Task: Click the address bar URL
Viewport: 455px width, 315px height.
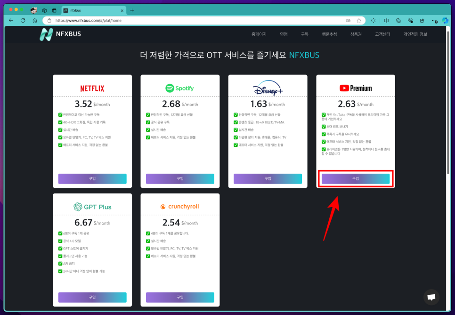Action: click(x=89, y=21)
